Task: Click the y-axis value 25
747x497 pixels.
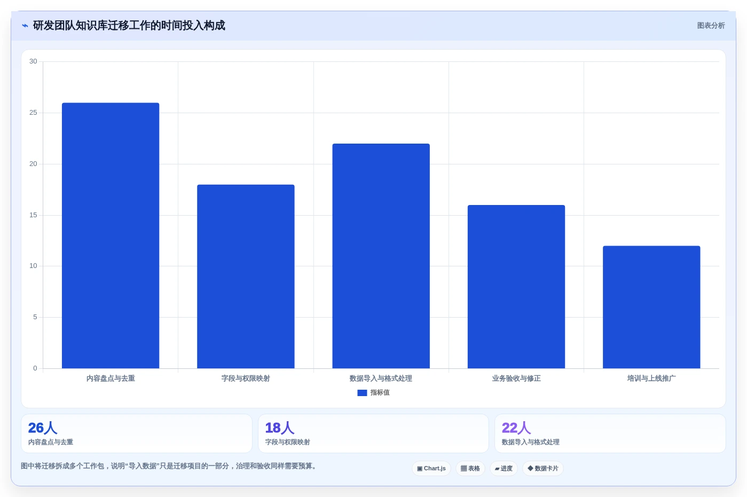Action: [x=33, y=113]
